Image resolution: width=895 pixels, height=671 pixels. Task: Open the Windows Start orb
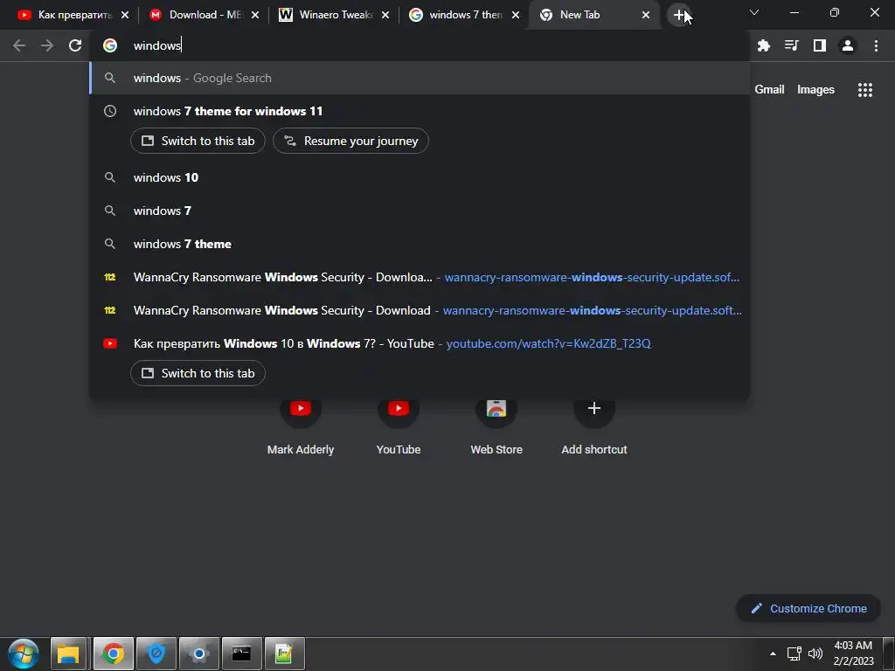point(24,654)
